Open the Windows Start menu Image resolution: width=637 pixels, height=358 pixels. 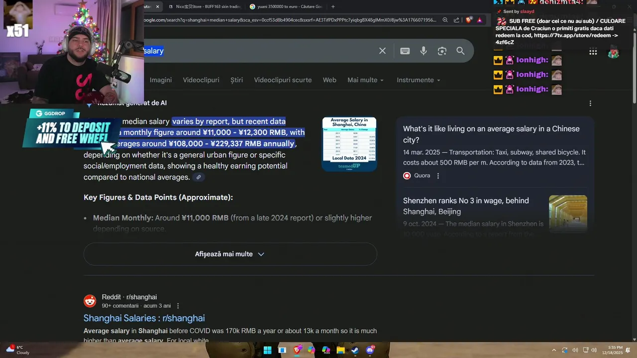coord(267,350)
